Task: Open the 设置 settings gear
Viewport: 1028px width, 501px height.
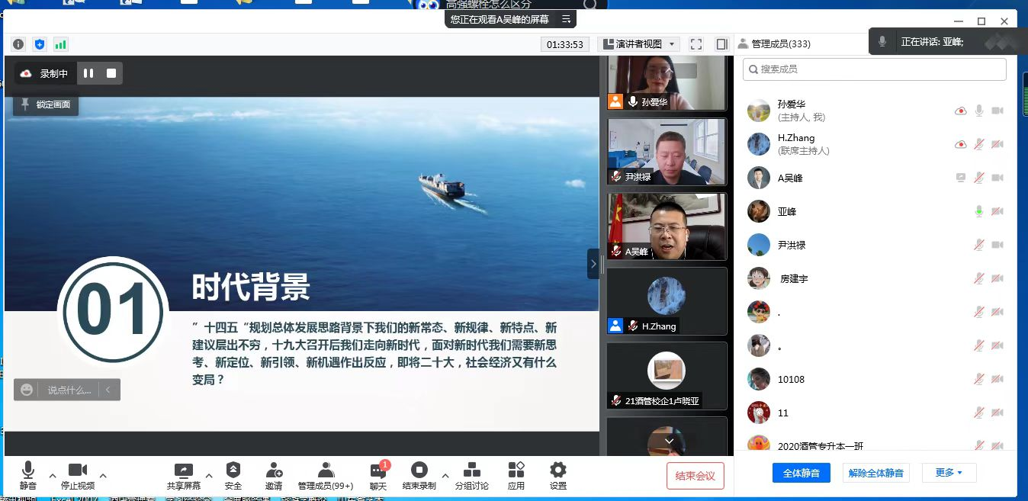Action: 558,470
